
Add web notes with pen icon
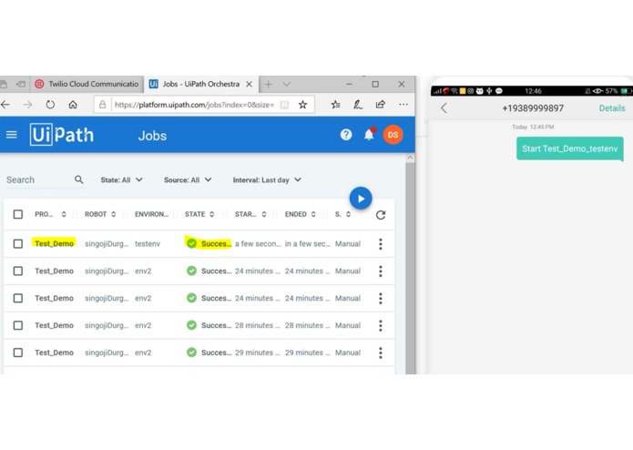[x=358, y=105]
